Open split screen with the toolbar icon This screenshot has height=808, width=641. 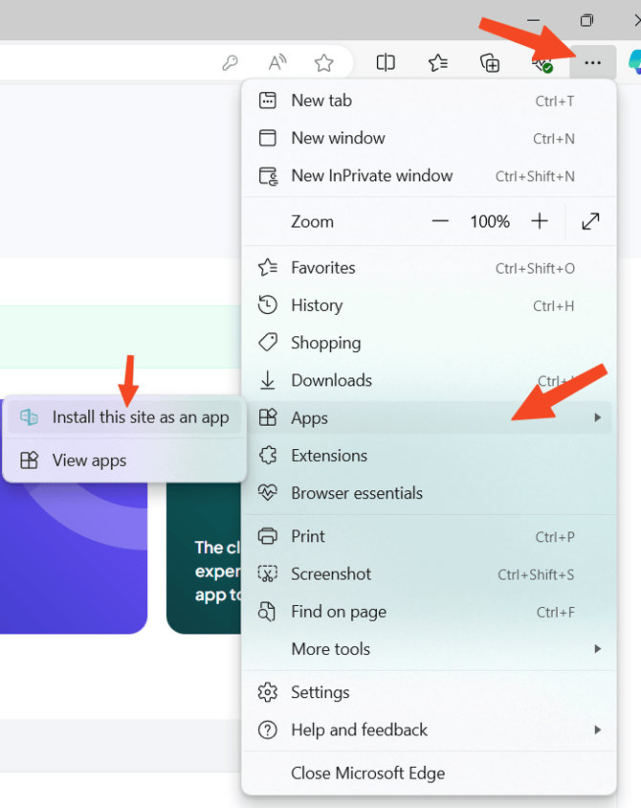click(386, 62)
